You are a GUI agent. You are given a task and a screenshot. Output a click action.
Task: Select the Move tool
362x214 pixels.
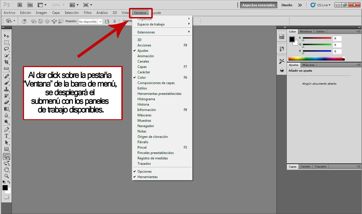pyautogui.click(x=6, y=36)
